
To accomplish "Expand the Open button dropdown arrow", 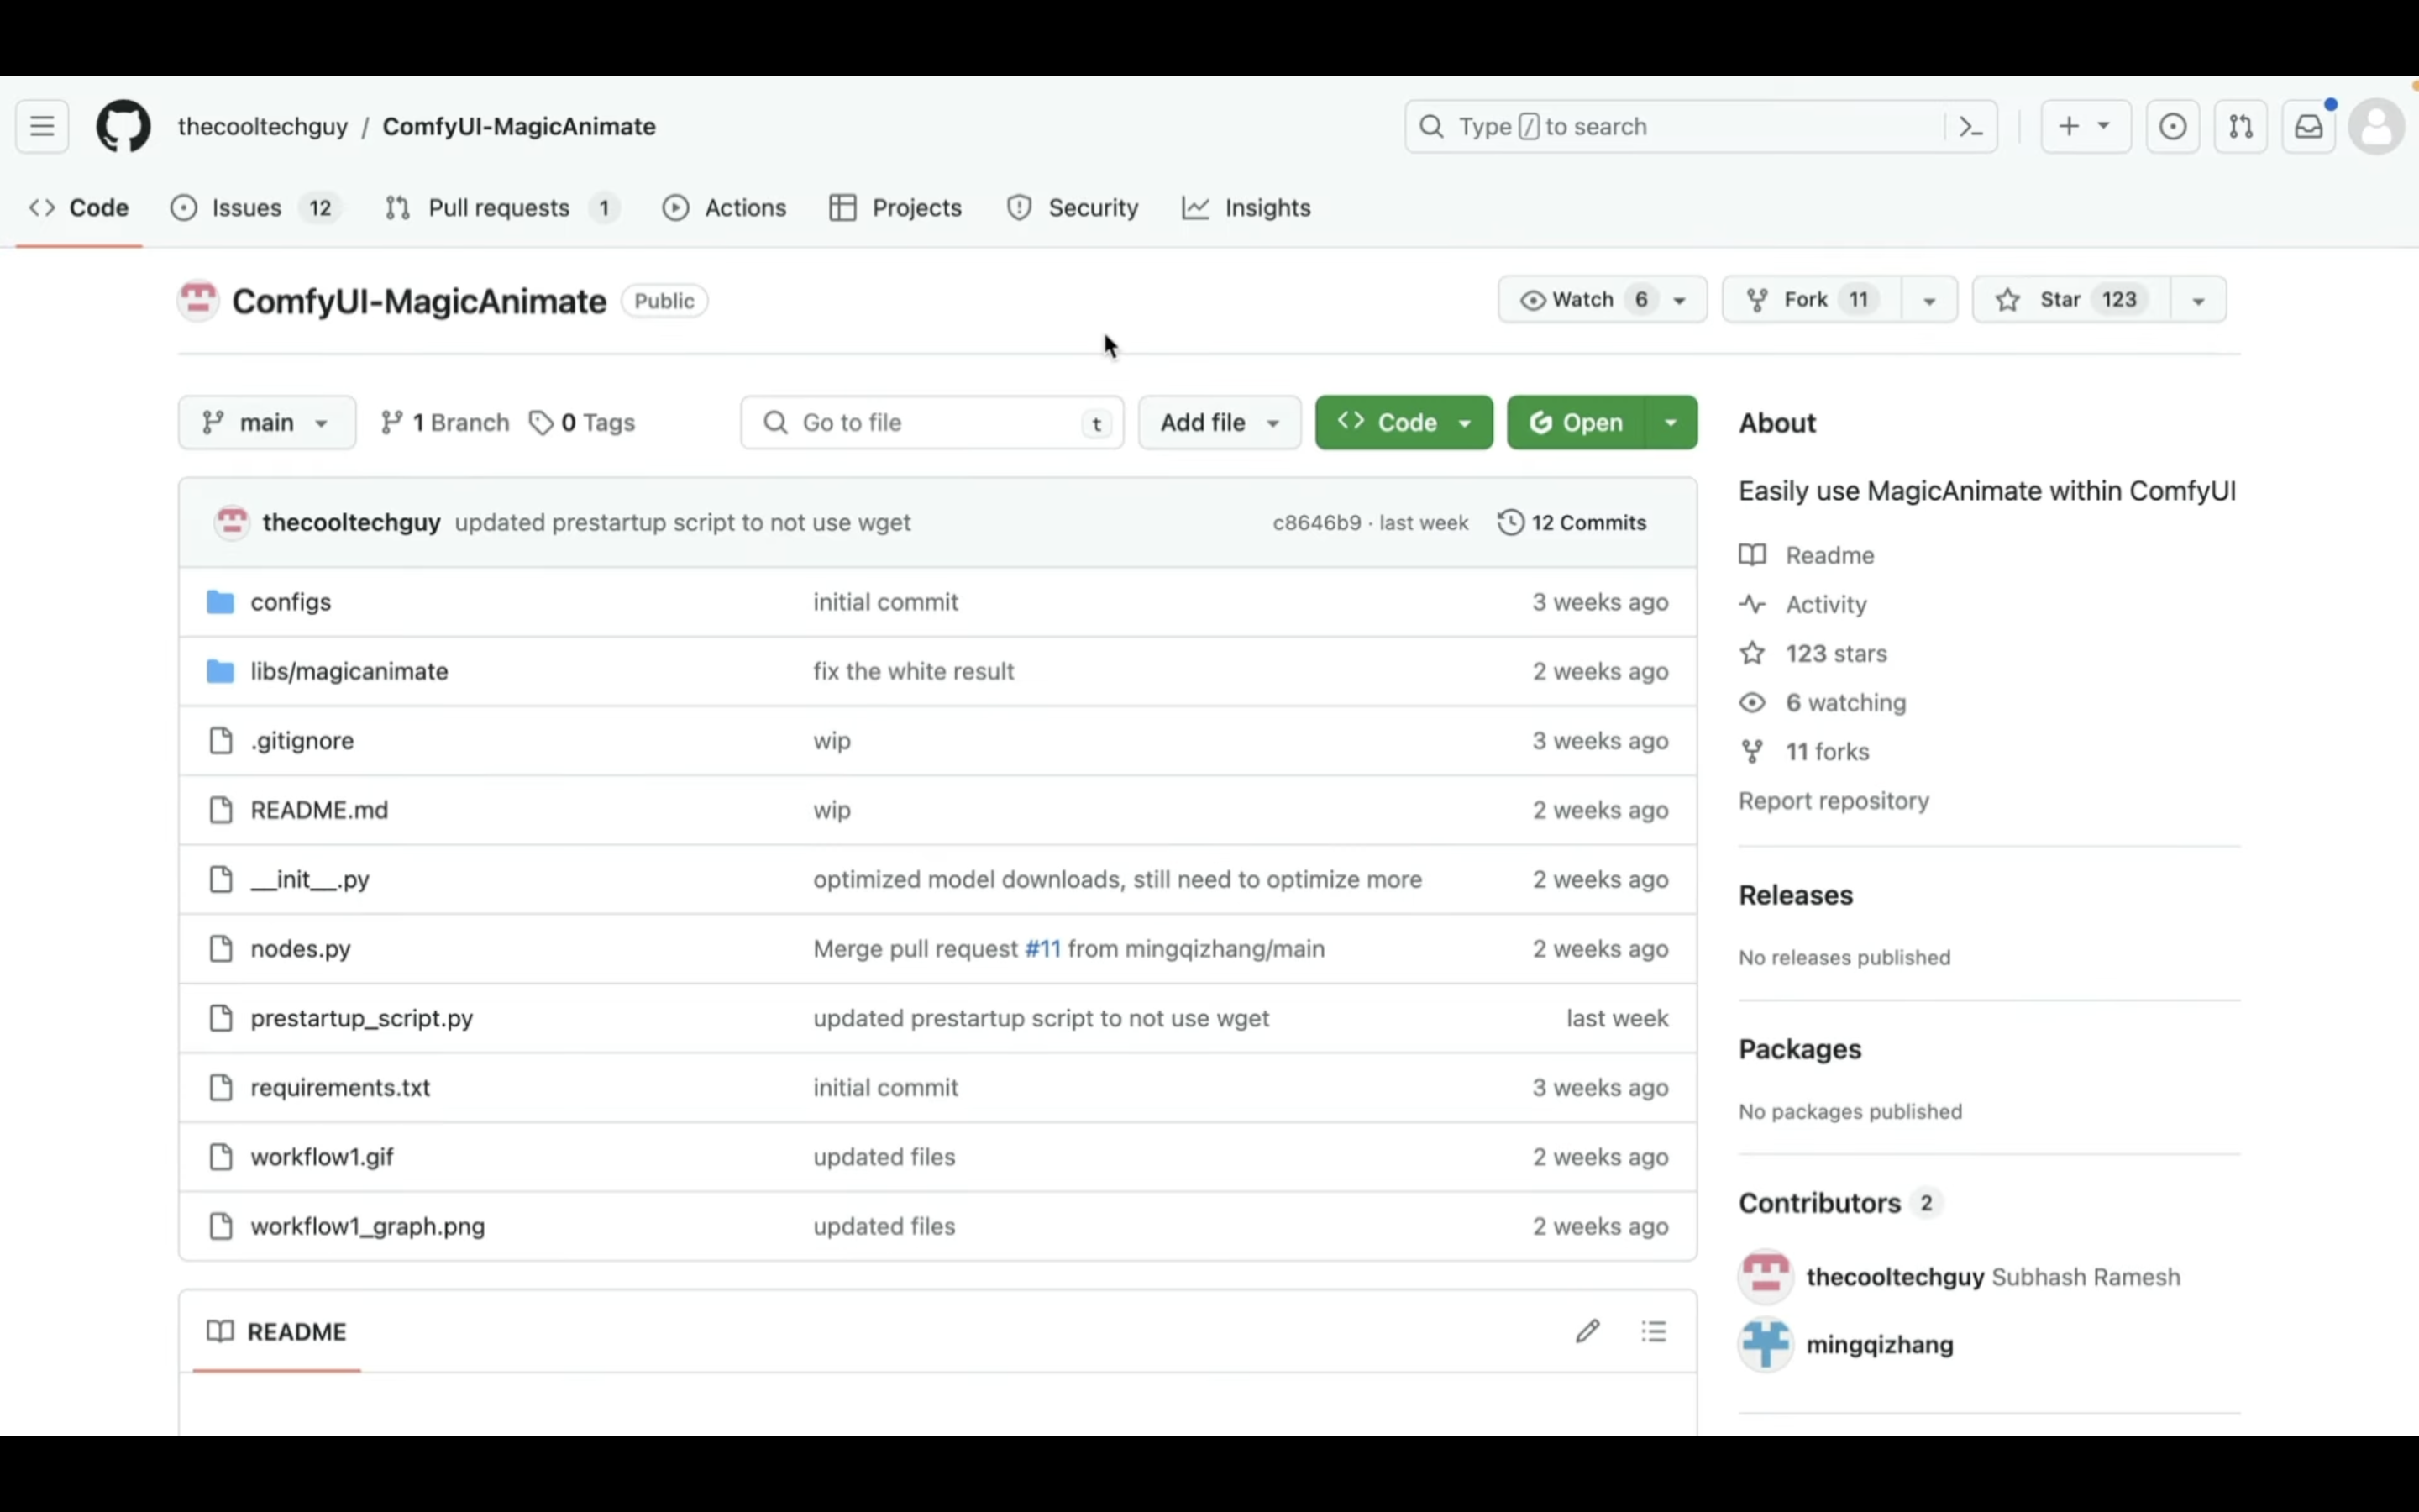I will [x=1671, y=422].
